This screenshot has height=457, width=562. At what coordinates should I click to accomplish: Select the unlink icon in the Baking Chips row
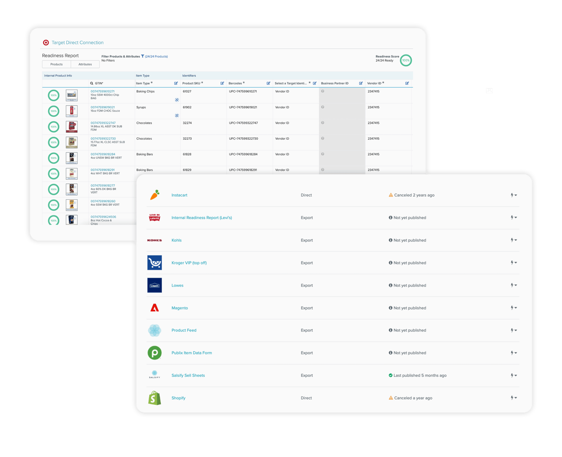click(177, 99)
